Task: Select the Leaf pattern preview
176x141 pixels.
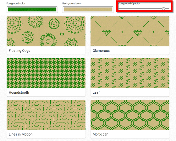Action: (130, 73)
